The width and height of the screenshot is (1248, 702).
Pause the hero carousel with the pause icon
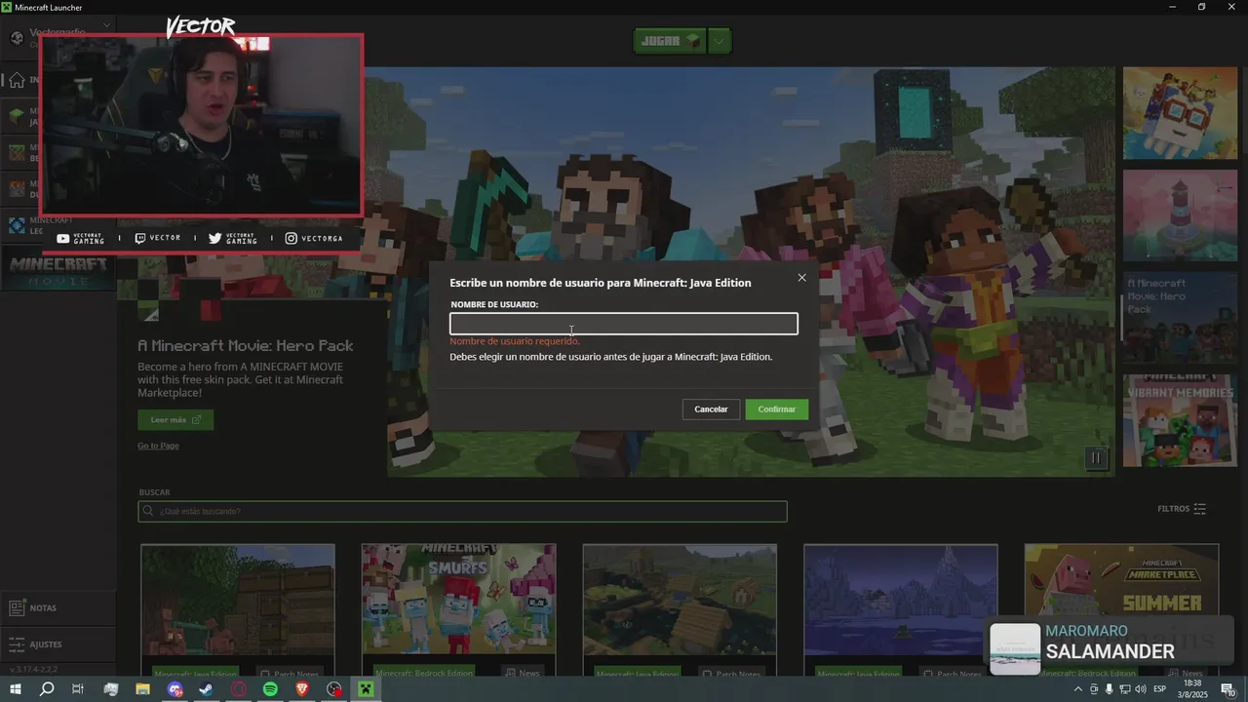click(x=1096, y=458)
